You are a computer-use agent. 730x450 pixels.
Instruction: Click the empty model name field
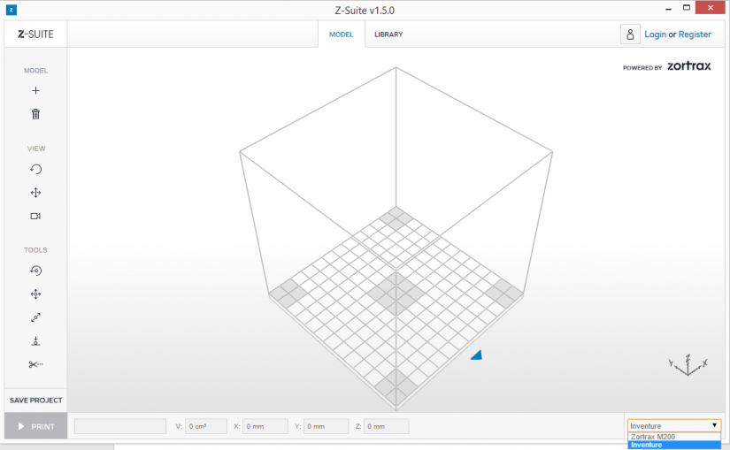point(120,426)
